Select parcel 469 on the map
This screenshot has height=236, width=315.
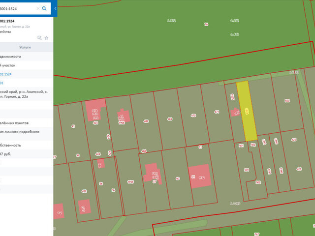coord(170,119)
